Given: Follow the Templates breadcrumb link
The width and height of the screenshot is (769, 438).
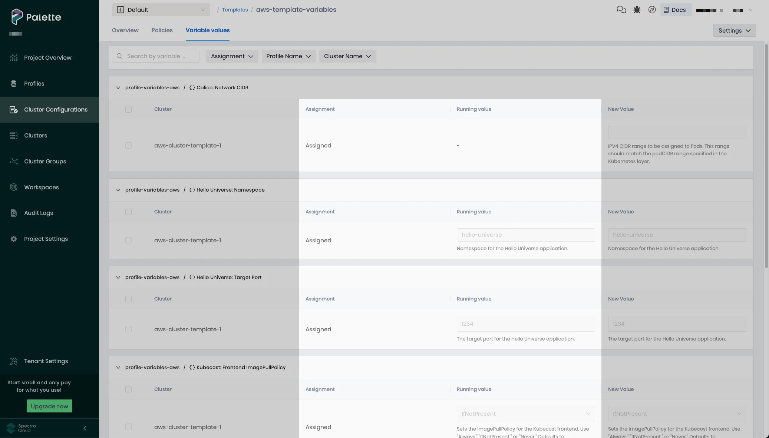Looking at the screenshot, I should point(235,10).
